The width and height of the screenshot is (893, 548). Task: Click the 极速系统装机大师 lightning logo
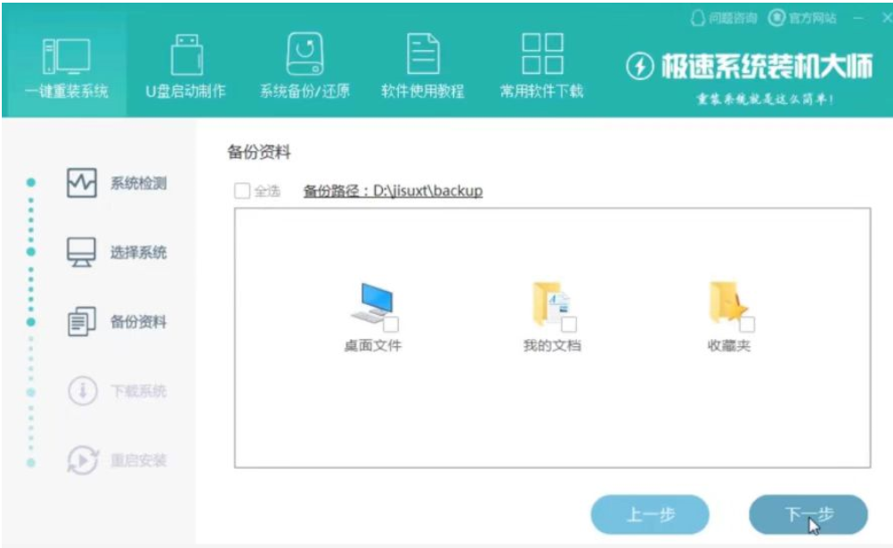pyautogui.click(x=641, y=69)
